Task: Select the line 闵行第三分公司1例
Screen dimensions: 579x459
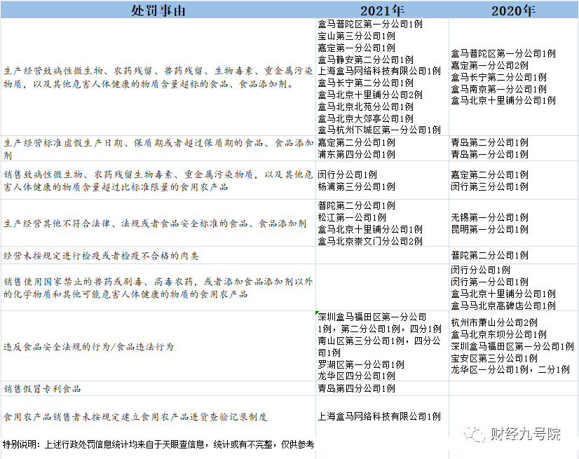Action: pos(490,186)
